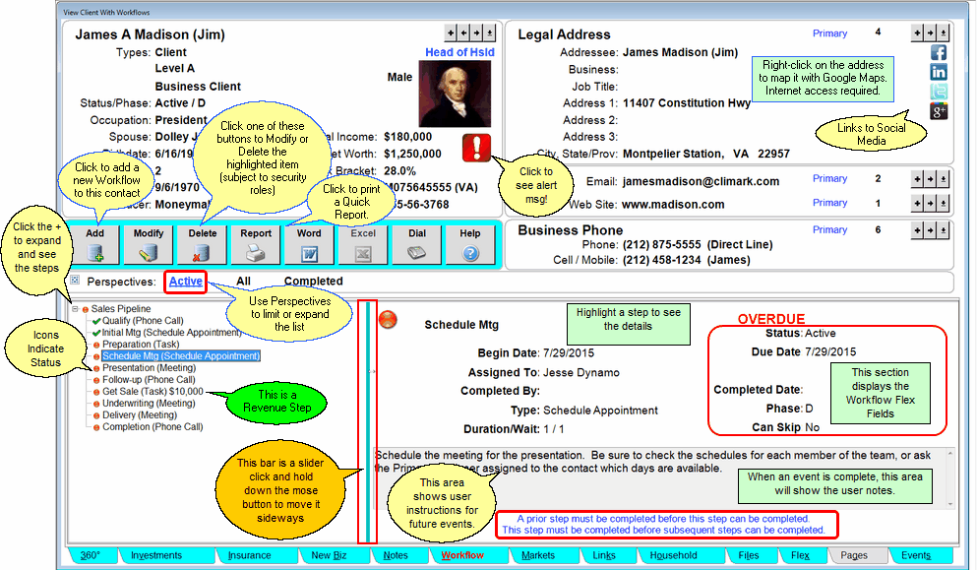Click the Dial phone icon
The width and height of the screenshot is (977, 570).
pos(416,252)
